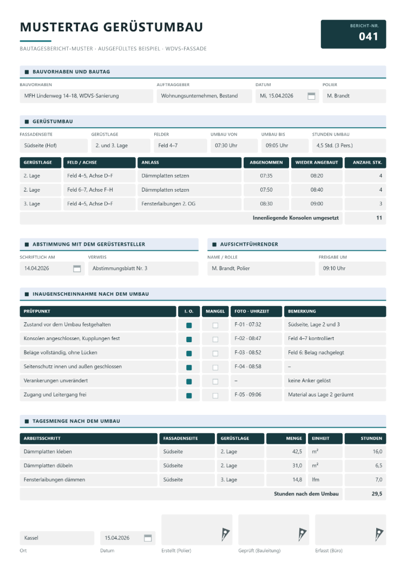406x574 pixels.
Task: Select Arbeitsschritt Fensterlaibungen dämmen
Action: 88,480
